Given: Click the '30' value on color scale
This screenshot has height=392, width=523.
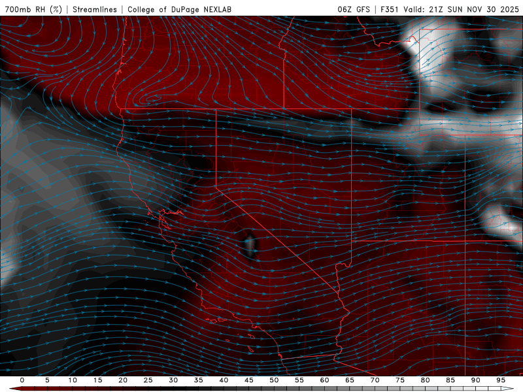Looking at the screenshot, I should click(x=173, y=380).
